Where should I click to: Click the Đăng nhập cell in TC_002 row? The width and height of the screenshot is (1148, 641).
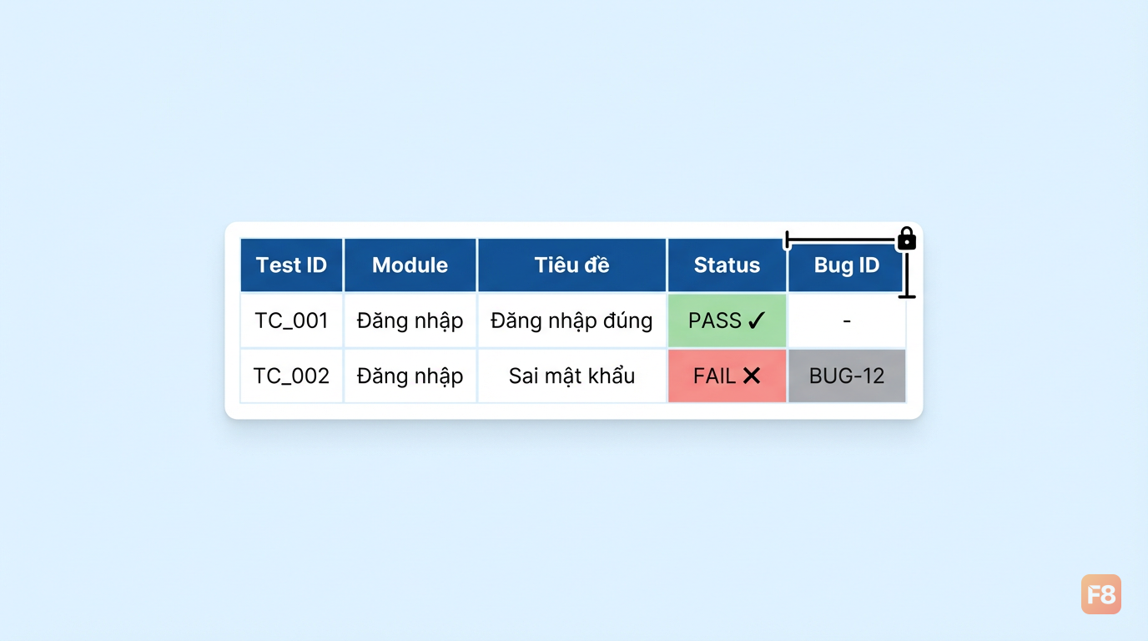[410, 376]
